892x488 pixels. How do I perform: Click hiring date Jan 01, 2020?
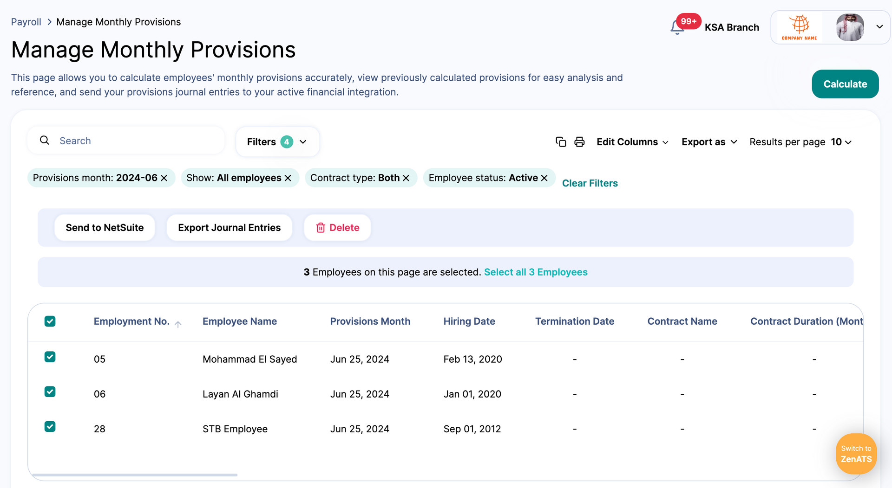tap(472, 394)
